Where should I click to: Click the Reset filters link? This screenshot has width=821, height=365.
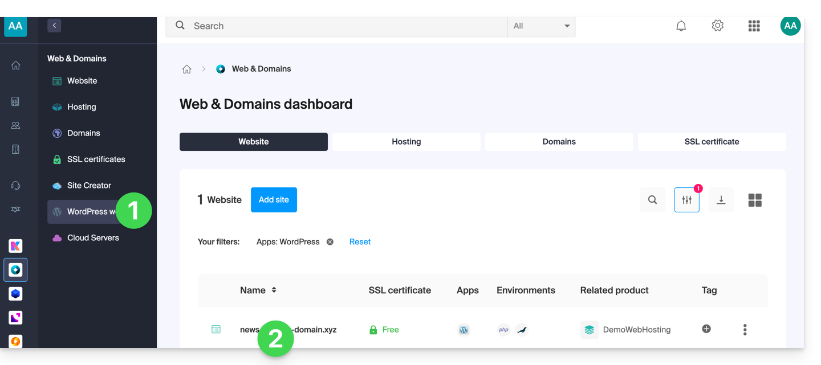coord(360,242)
